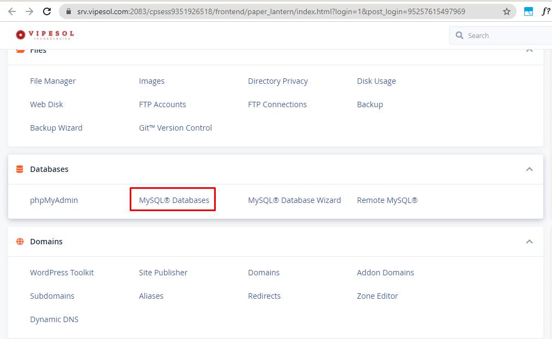Click the blue extension icon in toolbar
Image resolution: width=552 pixels, height=339 pixels.
[x=529, y=11]
